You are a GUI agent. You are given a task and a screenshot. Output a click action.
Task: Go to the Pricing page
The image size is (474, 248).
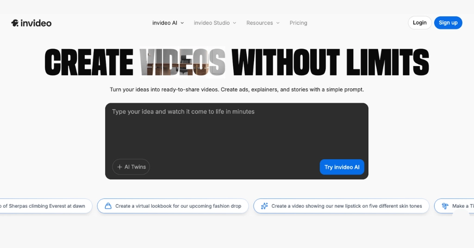(x=299, y=23)
